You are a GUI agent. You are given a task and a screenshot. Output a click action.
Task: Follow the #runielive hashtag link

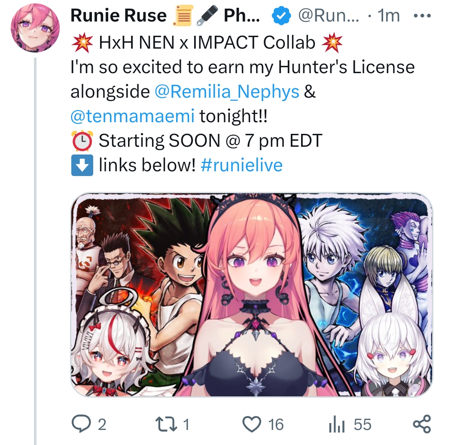[x=241, y=165]
